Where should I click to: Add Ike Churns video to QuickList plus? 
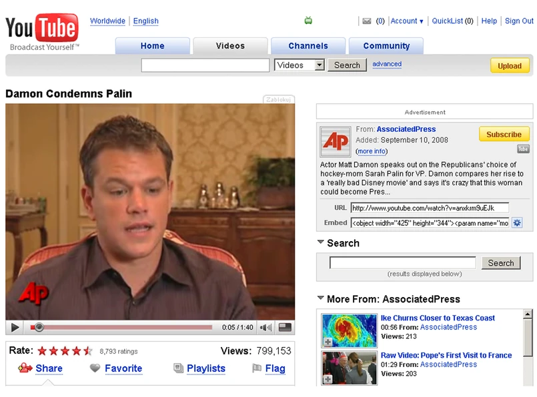(328, 342)
